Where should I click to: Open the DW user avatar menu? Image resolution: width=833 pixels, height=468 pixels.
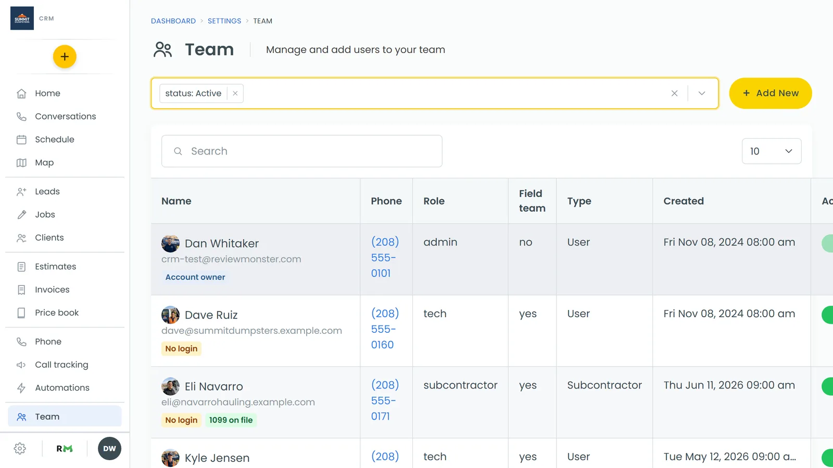pyautogui.click(x=109, y=449)
